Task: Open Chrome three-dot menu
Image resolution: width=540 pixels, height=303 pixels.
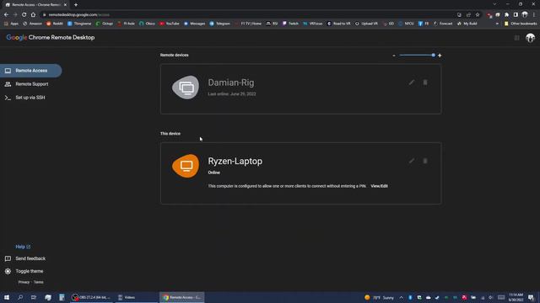Action: (x=534, y=15)
